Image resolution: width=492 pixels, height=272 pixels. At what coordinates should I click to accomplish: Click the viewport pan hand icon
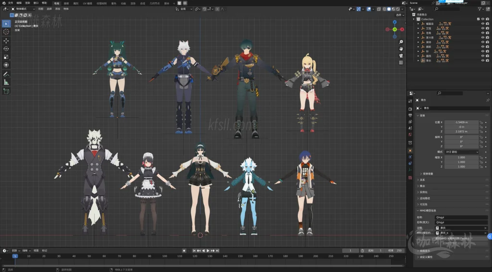(401, 48)
